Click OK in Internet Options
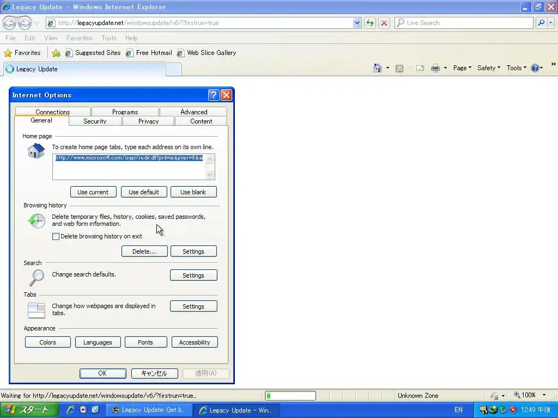The width and height of the screenshot is (558, 418). (x=102, y=373)
